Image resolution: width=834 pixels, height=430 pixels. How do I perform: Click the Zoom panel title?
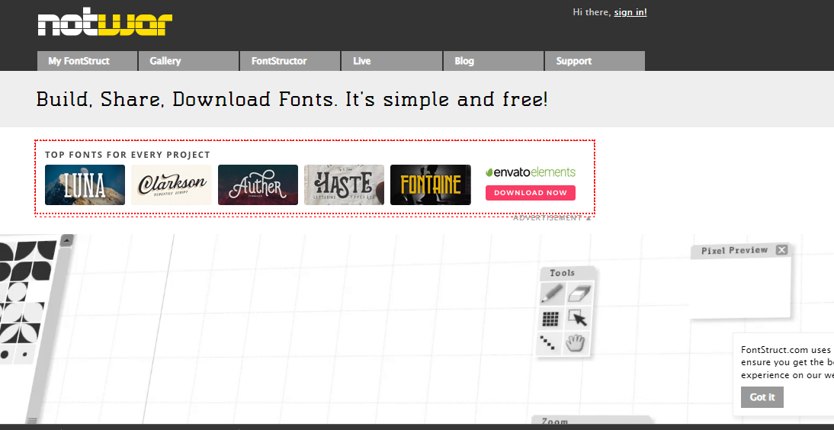[x=555, y=422]
